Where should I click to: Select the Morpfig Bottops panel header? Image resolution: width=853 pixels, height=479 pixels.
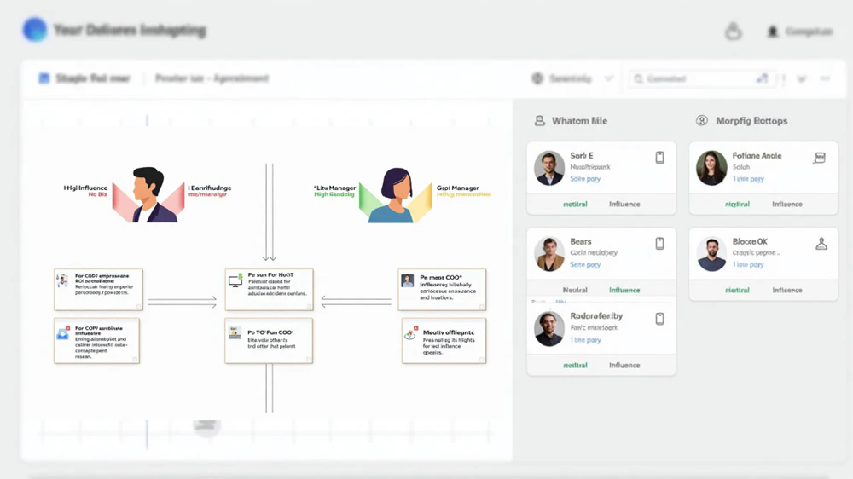(x=751, y=121)
